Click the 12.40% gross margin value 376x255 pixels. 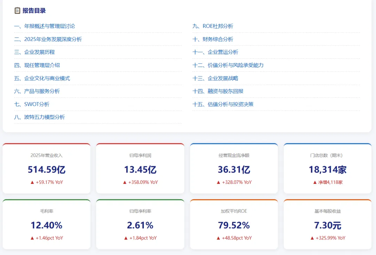click(x=47, y=225)
